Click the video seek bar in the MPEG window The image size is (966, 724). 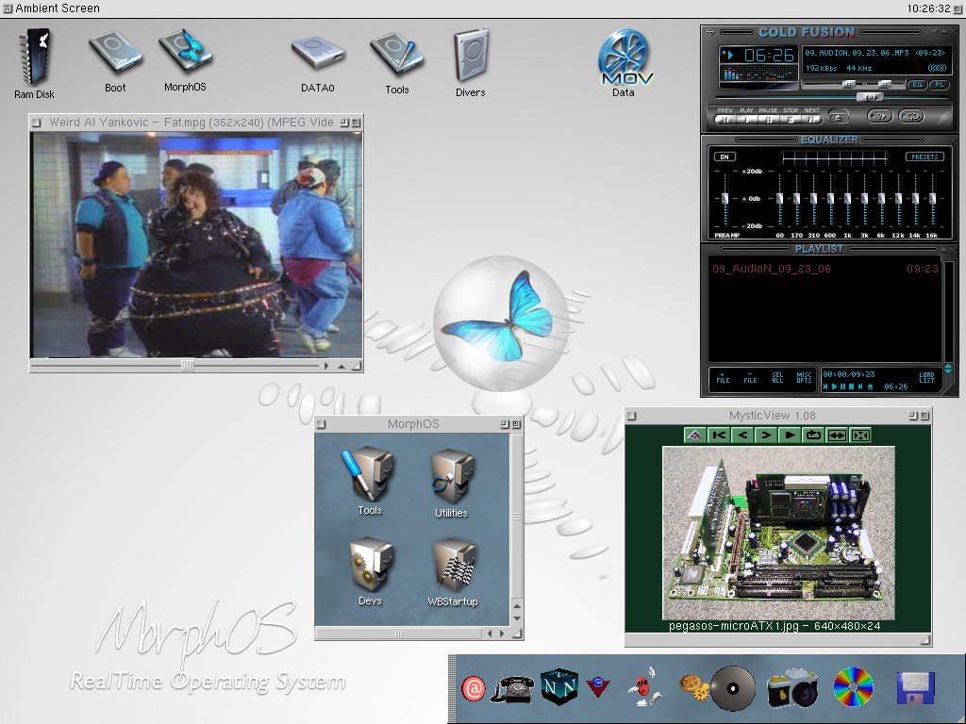pyautogui.click(x=175, y=366)
